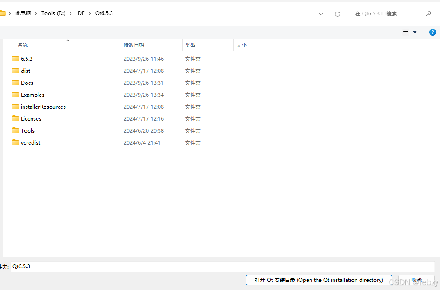Expand the address bar history dropdown
This screenshot has height=290, width=440.
click(321, 14)
